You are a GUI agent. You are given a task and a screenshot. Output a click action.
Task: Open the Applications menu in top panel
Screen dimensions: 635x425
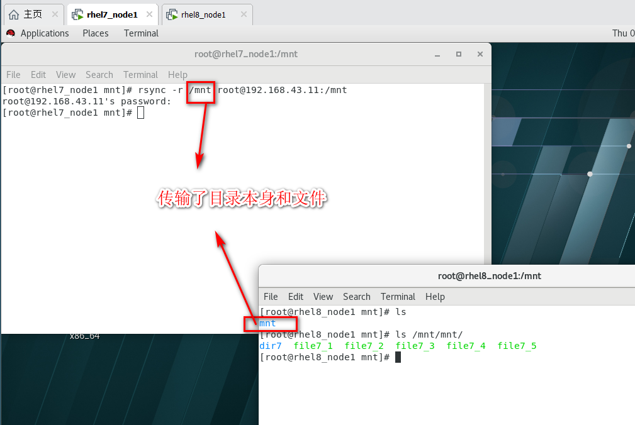coord(45,33)
